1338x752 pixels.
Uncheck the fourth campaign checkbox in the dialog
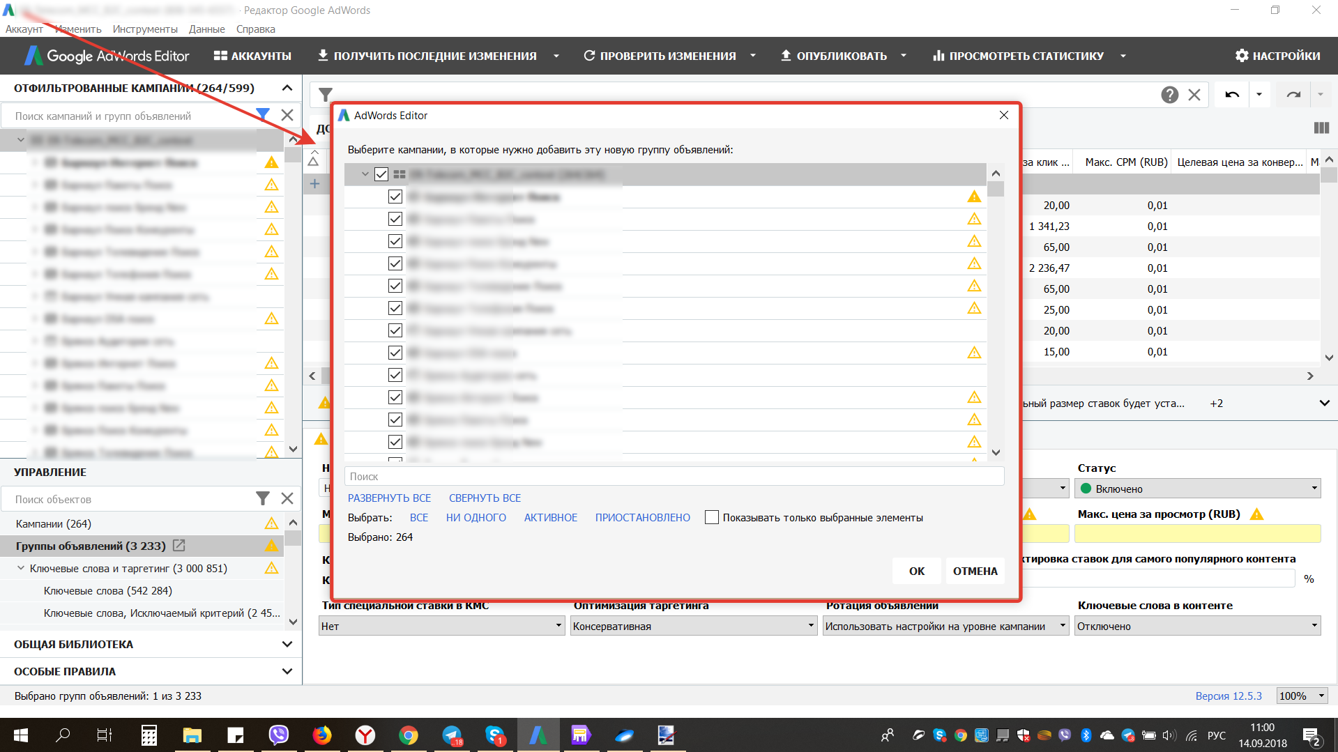point(395,263)
